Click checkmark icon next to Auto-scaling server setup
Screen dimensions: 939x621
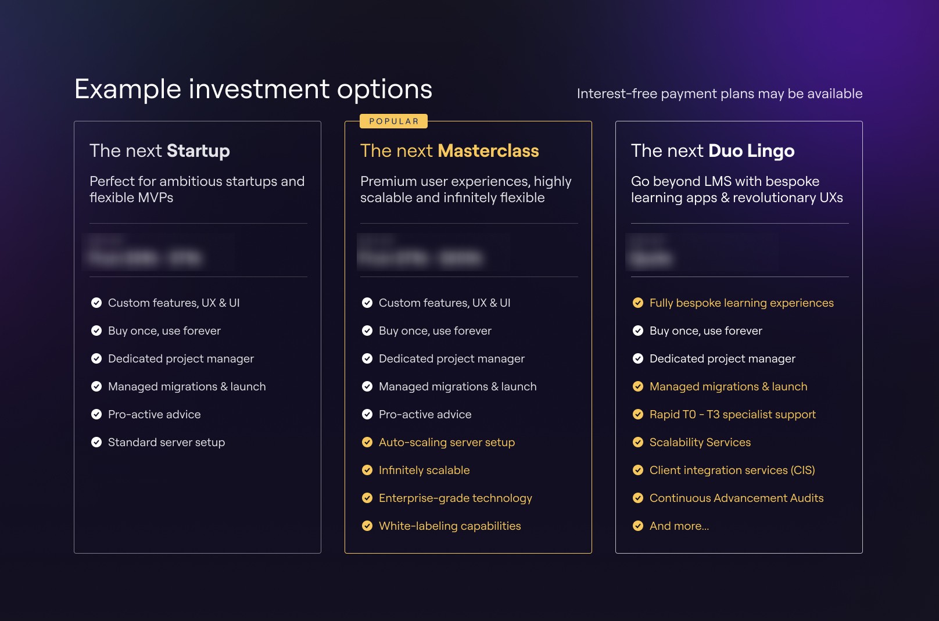click(x=367, y=442)
